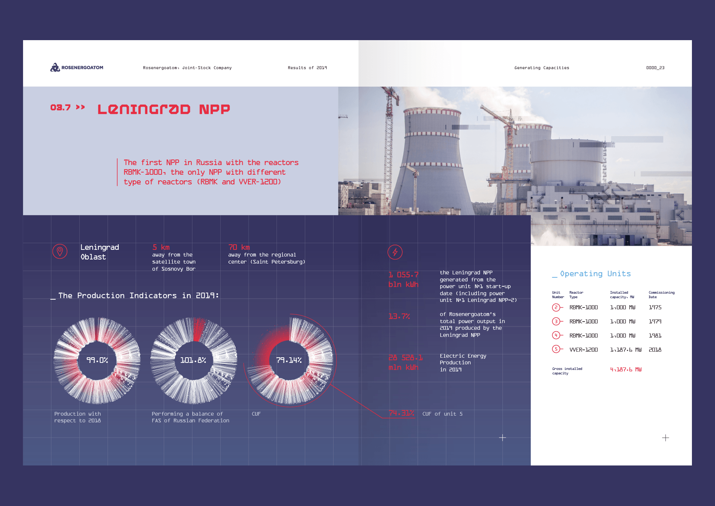Viewport: 715px width, 506px height.
Task: Click the plus mark on the blue panel
Action: (502, 438)
